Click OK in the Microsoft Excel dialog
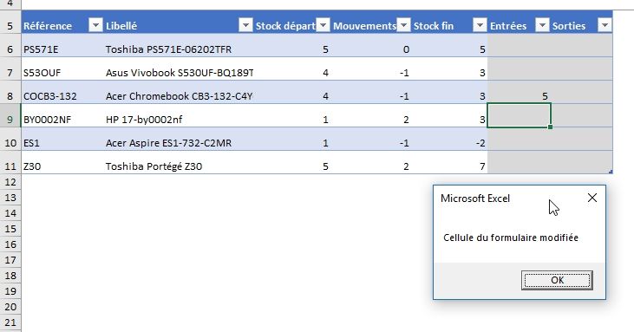Screen dimensions: 634x332 coord(557,280)
